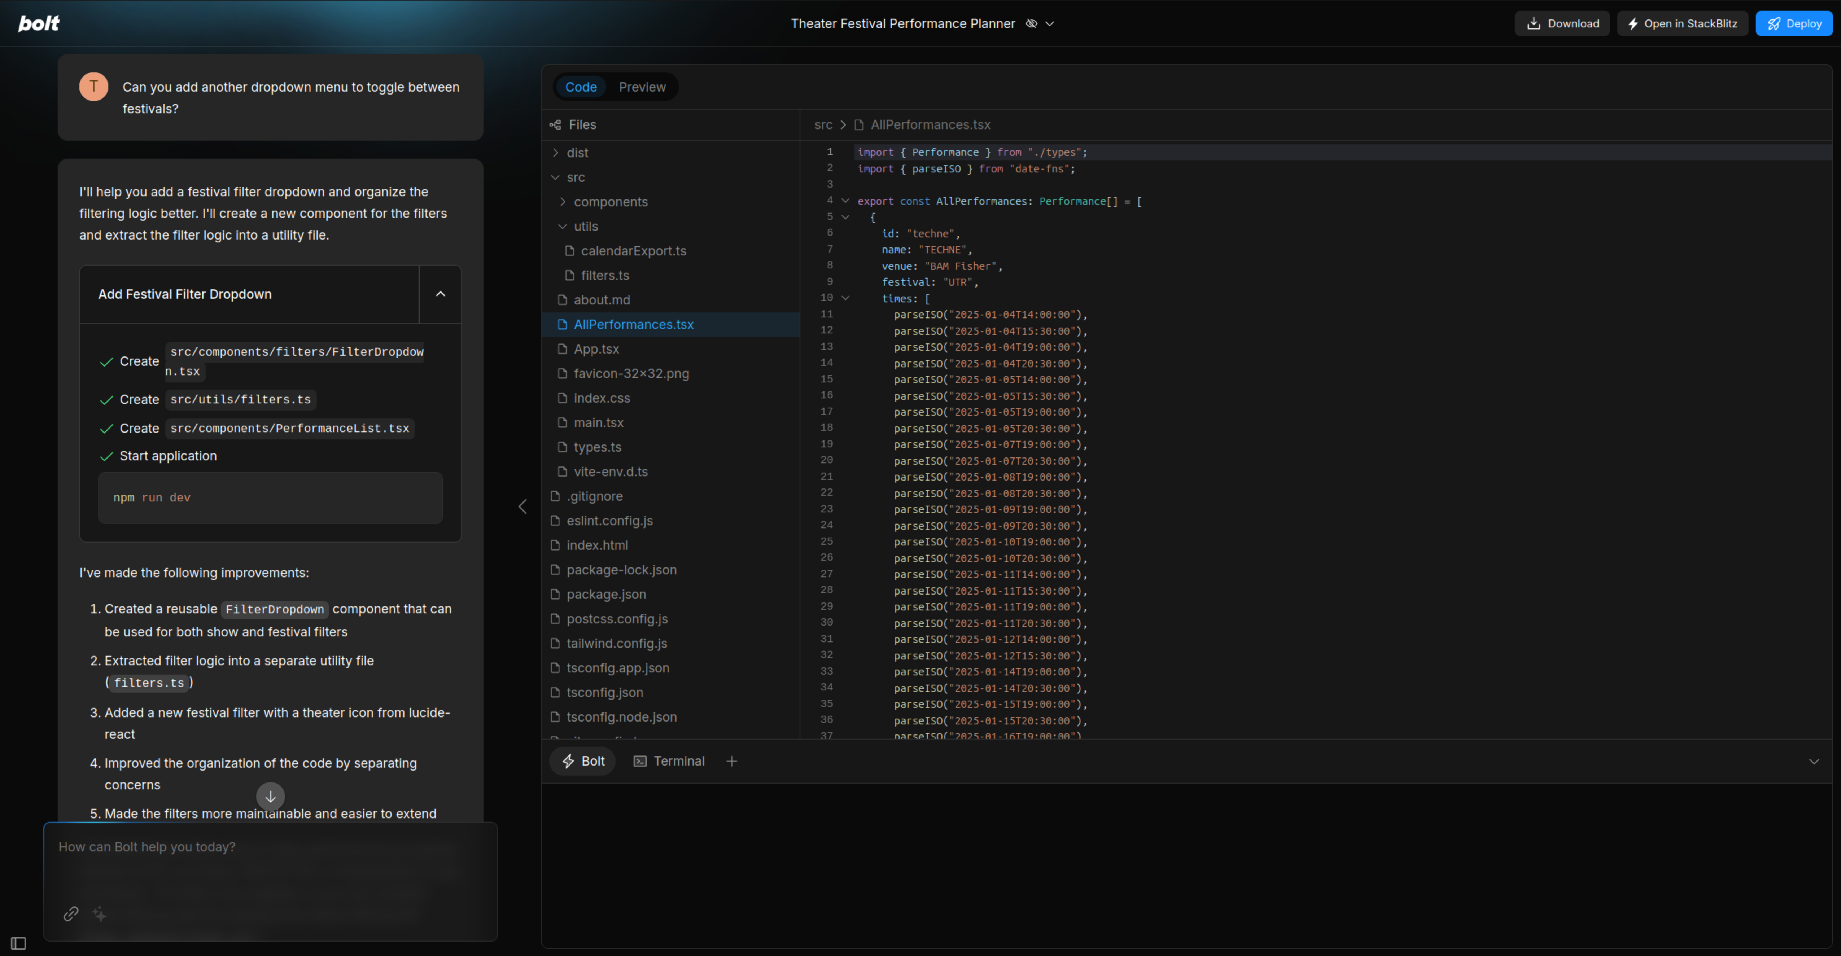Collapse the terminal panel chevron

click(1813, 762)
